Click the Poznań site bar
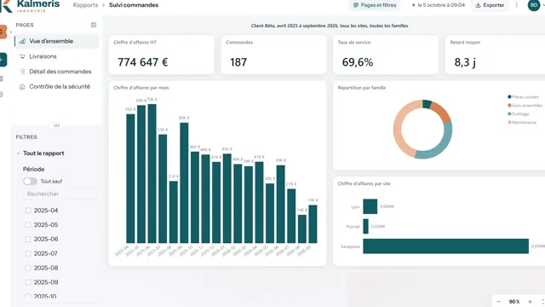 click(365, 226)
